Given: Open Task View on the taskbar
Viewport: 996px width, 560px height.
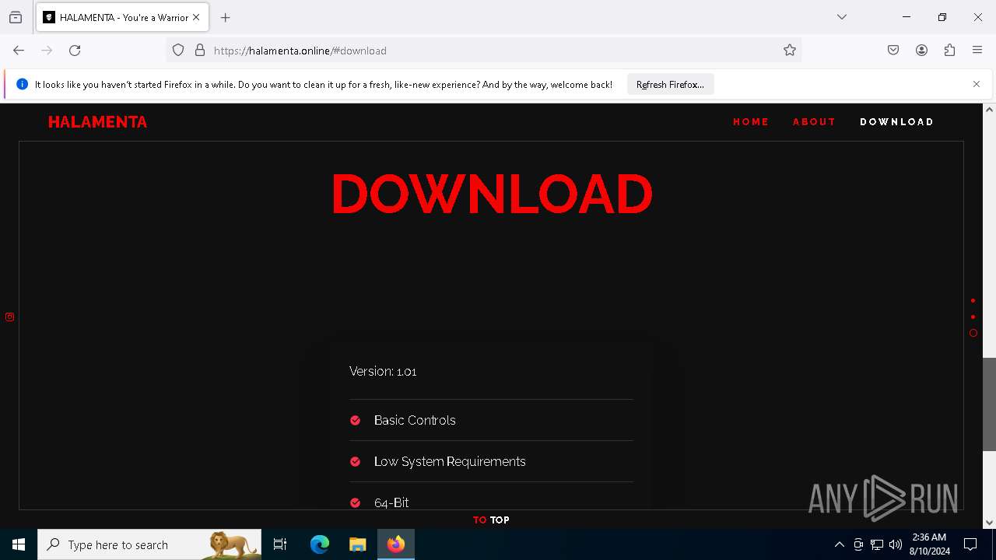Looking at the screenshot, I should [x=280, y=544].
